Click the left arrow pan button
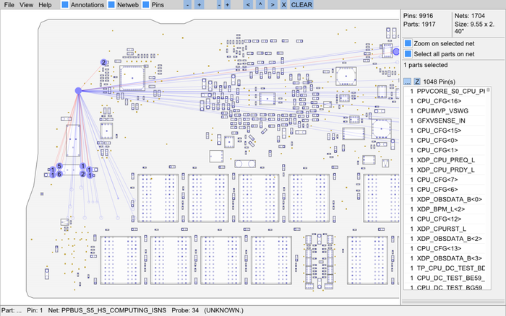Image resolution: width=506 pixels, height=316 pixels. pos(247,5)
